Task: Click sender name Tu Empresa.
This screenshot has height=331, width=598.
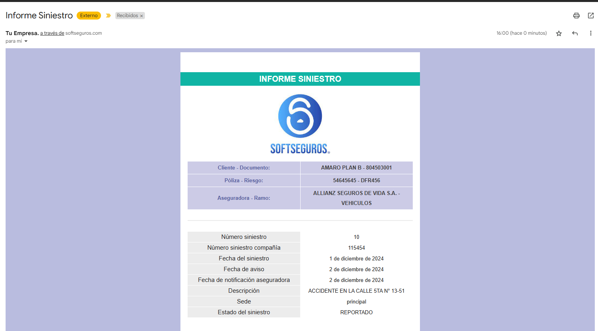Action: coord(22,33)
